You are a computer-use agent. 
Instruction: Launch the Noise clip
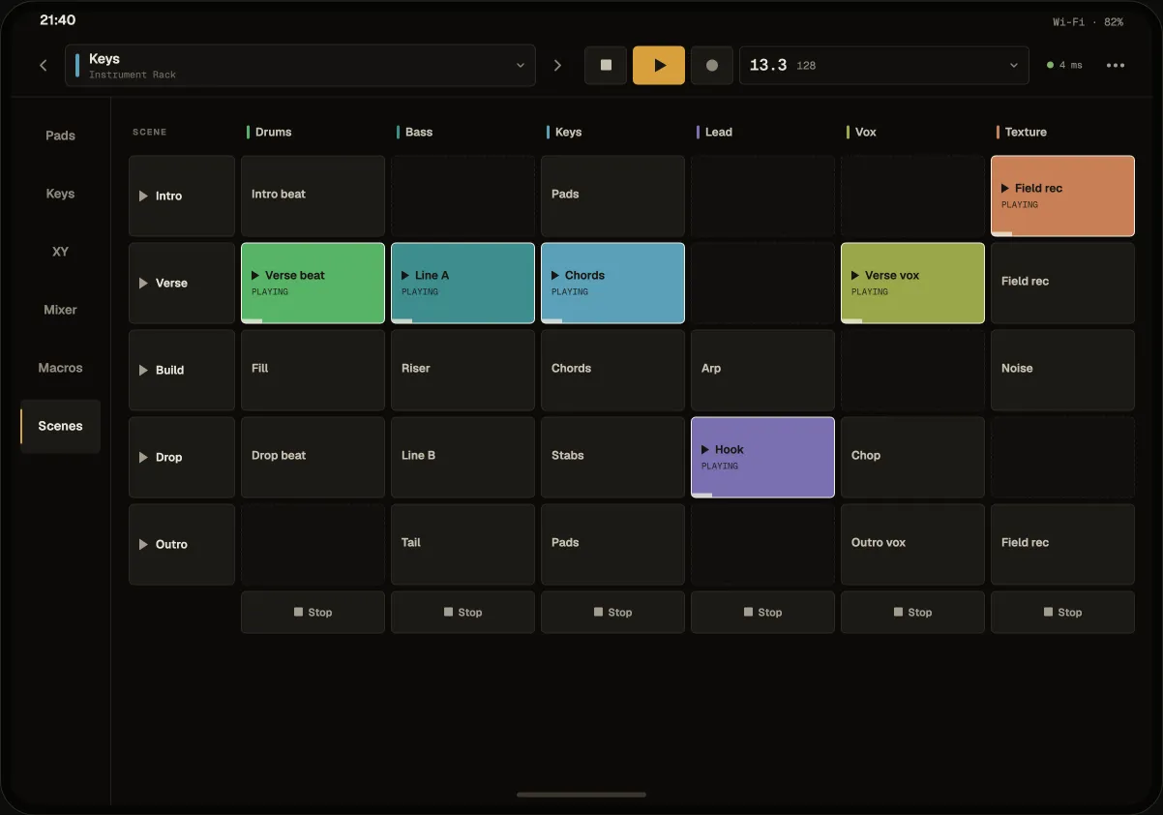[x=1062, y=370]
